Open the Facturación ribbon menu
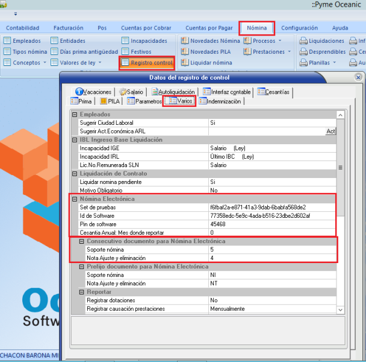 click(x=68, y=28)
